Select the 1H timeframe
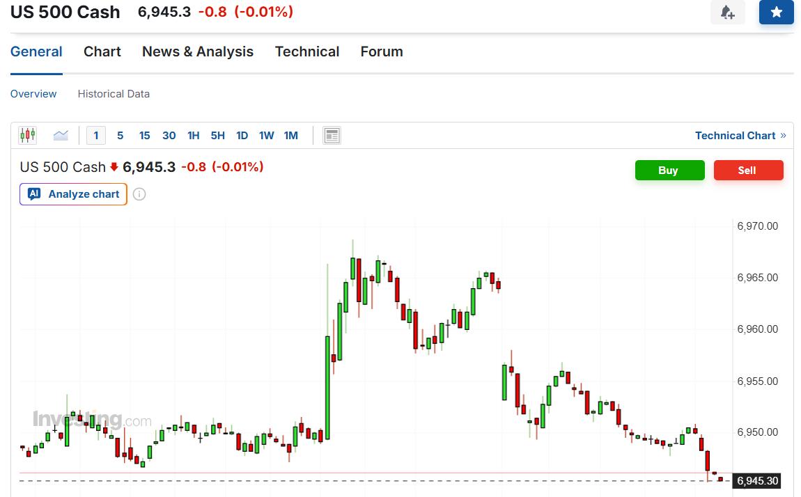Image resolution: width=801 pixels, height=497 pixels. (194, 135)
